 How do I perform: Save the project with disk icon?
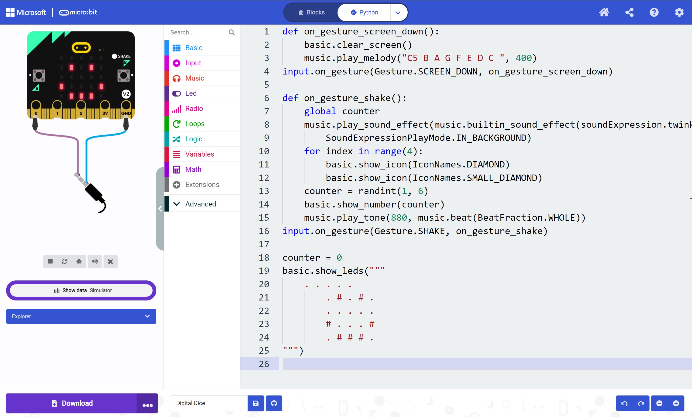coord(256,403)
